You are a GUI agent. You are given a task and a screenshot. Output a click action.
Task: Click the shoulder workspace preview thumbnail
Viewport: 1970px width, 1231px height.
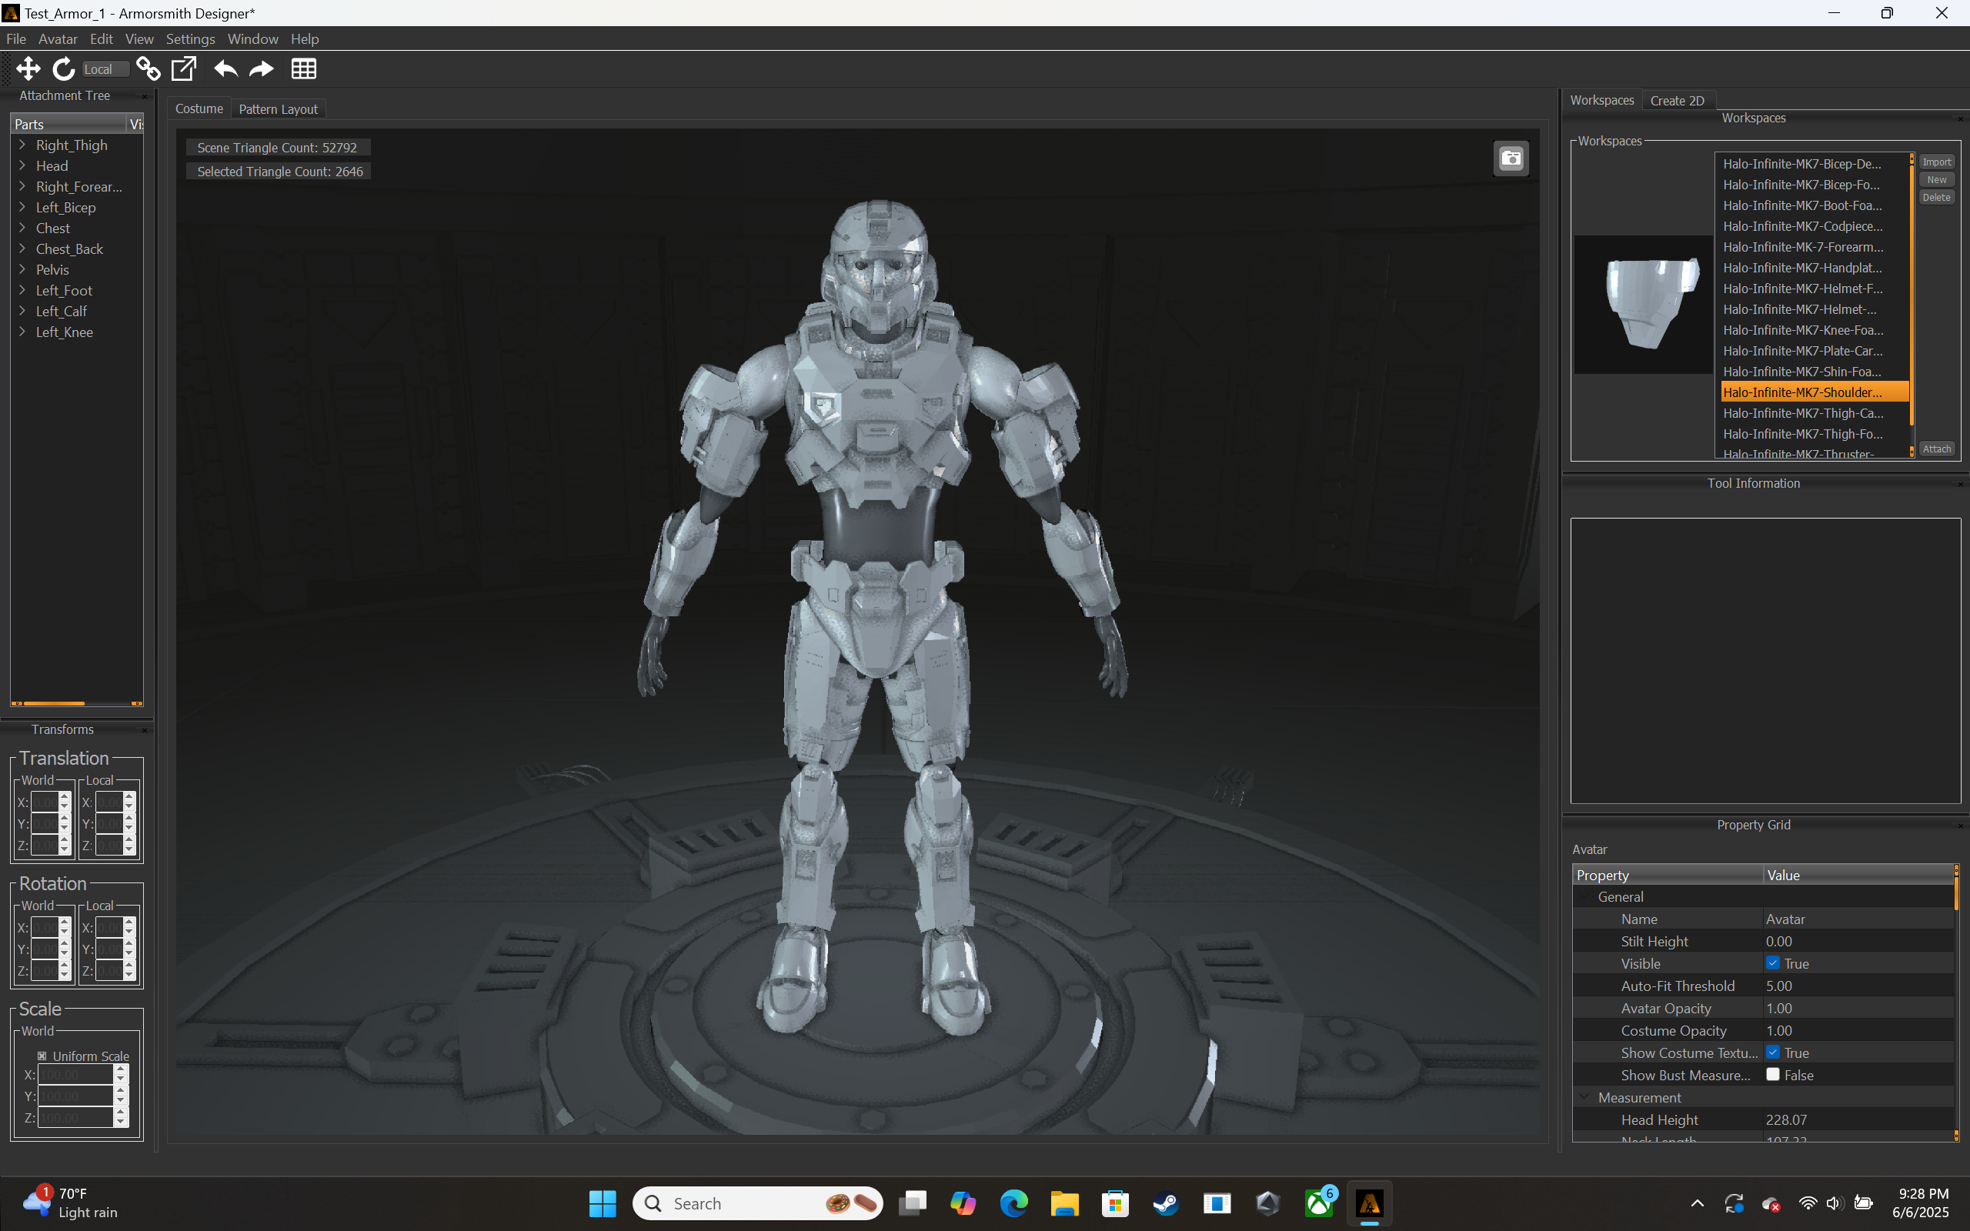[1644, 305]
